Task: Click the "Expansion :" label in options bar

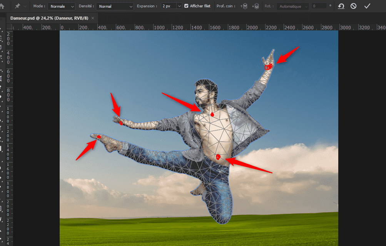Action: (147, 6)
